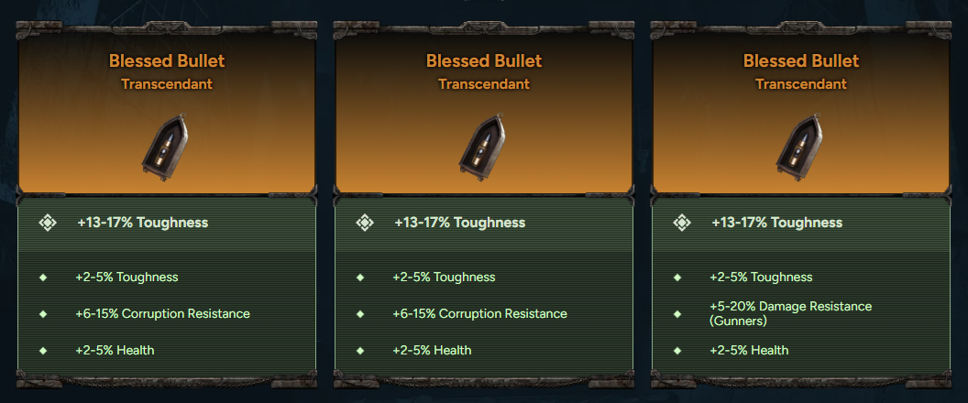Click the Toughness header diamond icon, first card
The width and height of the screenshot is (968, 403).
[x=48, y=223]
